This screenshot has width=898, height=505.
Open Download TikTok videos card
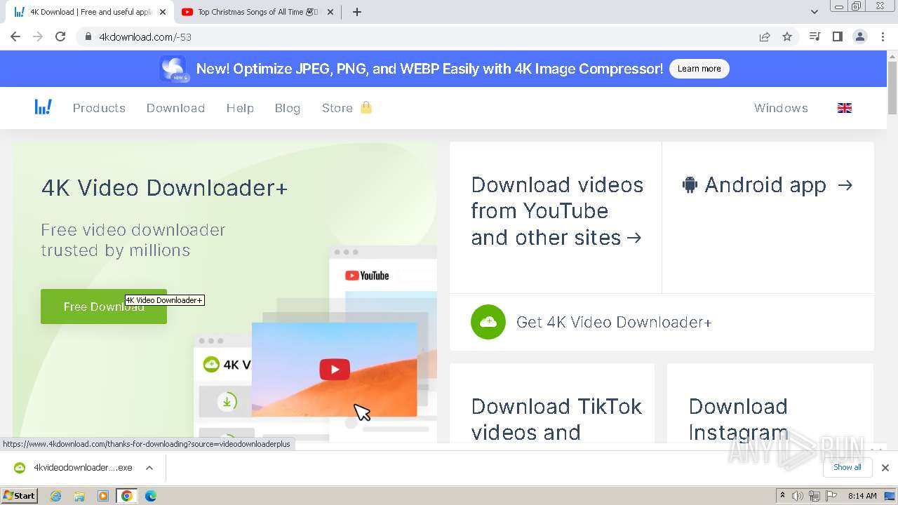[552, 403]
